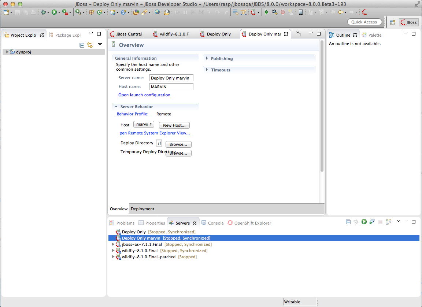Click the New Host... button
Viewport: 422px width, 307px height.
(x=174, y=125)
